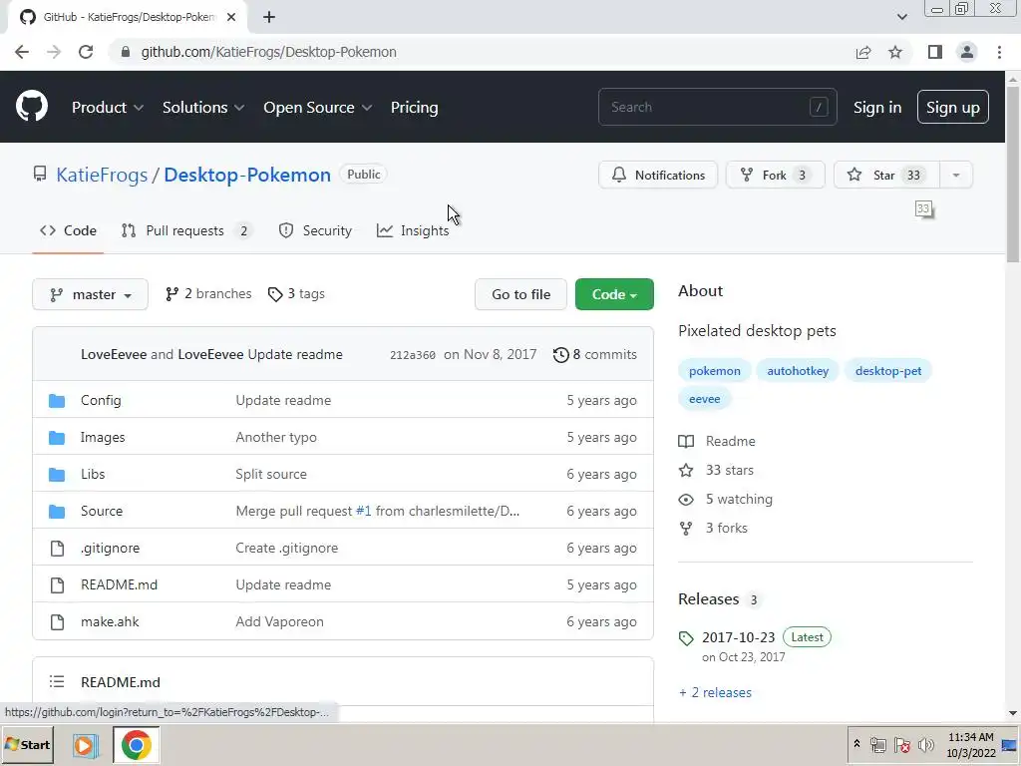The width and height of the screenshot is (1021, 766).
Task: Click the pokemon topic tag
Action: point(714,371)
